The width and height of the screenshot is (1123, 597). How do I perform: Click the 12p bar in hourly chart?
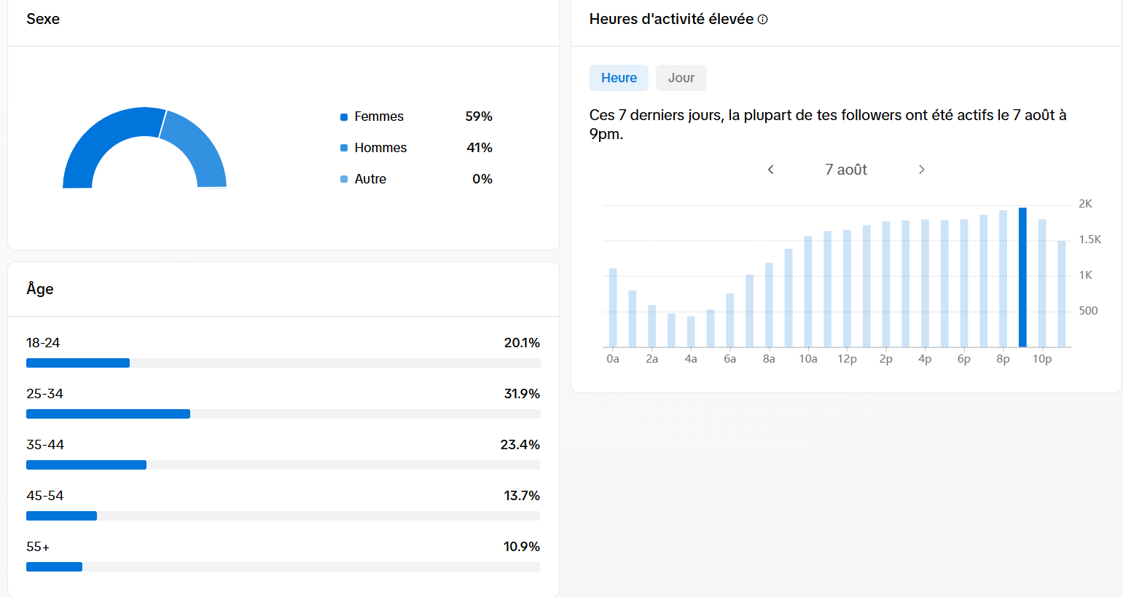(x=847, y=288)
